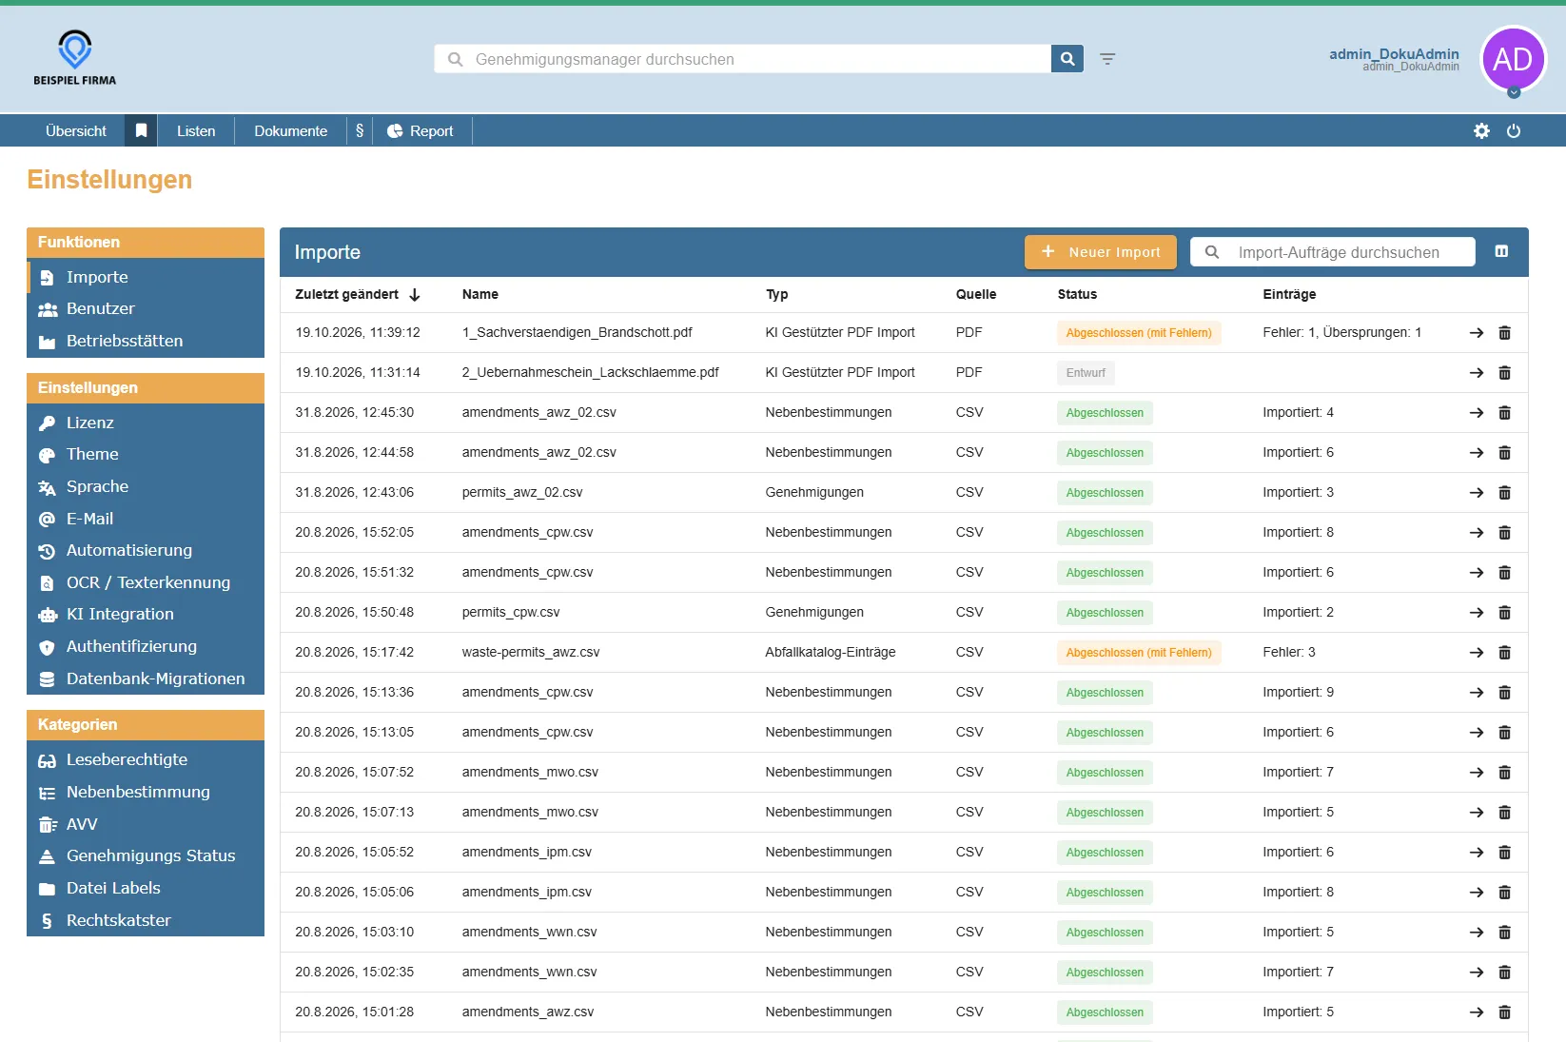Viewport: 1566px width, 1042px height.
Task: Sort by Zuletzt geändert column arrow
Action: coord(415,295)
